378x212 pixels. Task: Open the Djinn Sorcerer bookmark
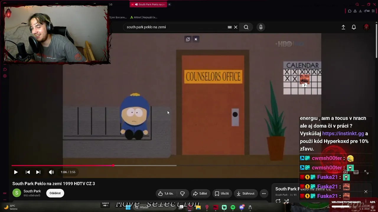point(118,17)
